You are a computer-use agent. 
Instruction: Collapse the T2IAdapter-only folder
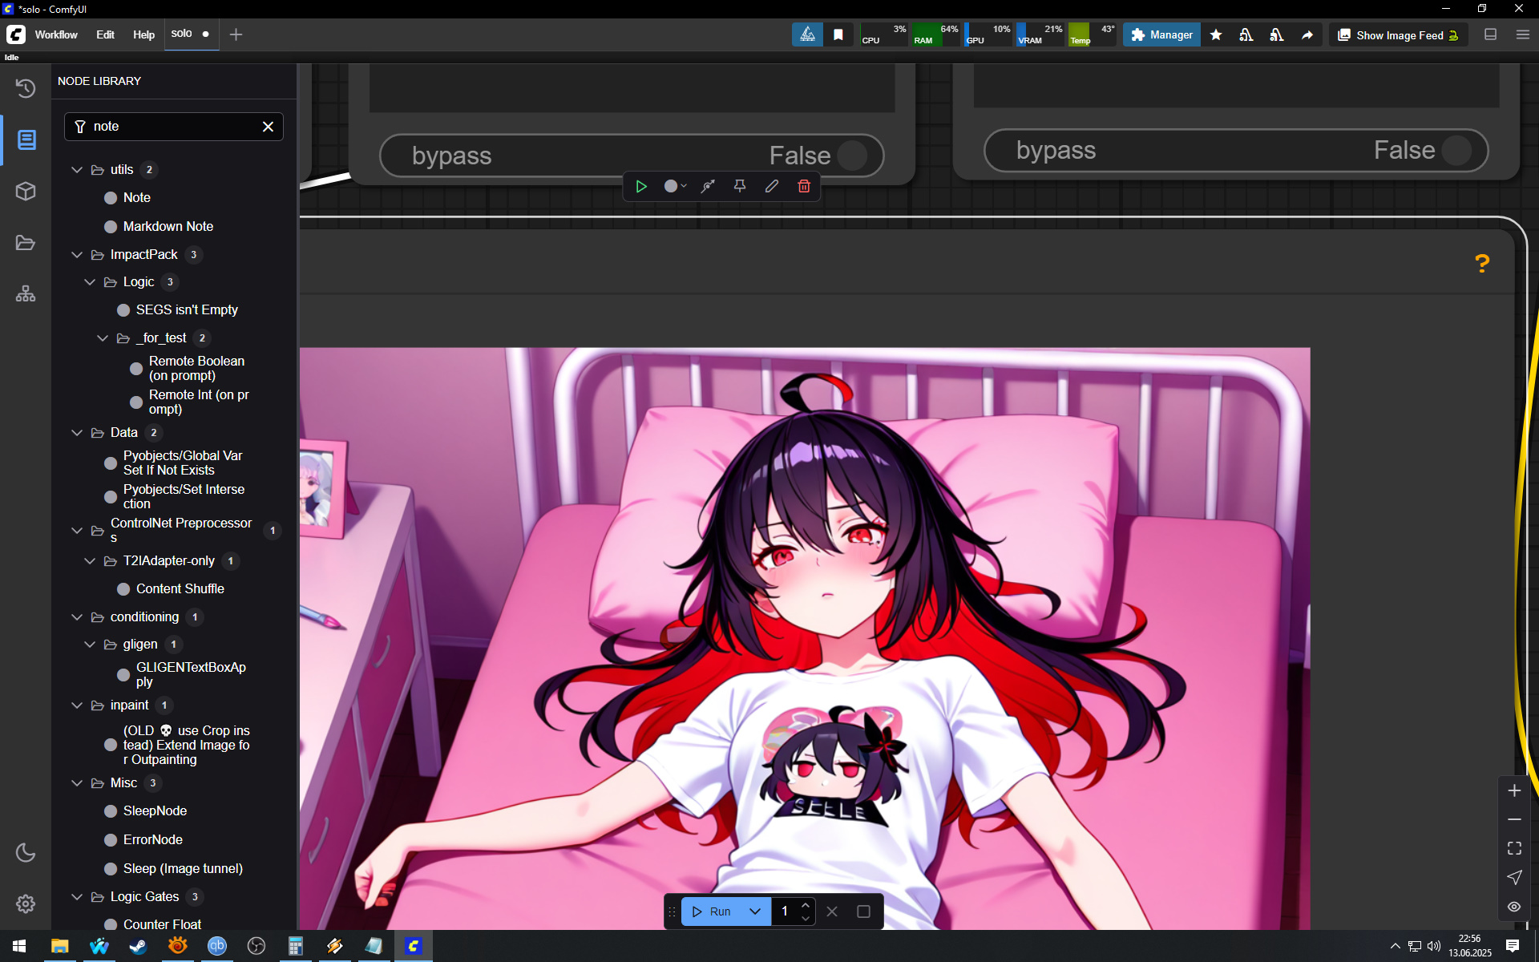90,561
